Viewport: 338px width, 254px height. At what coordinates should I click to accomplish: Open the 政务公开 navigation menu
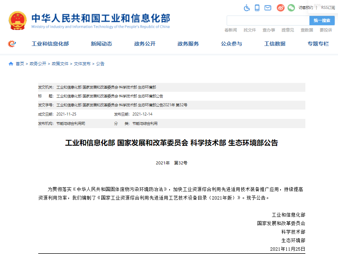click(145, 44)
